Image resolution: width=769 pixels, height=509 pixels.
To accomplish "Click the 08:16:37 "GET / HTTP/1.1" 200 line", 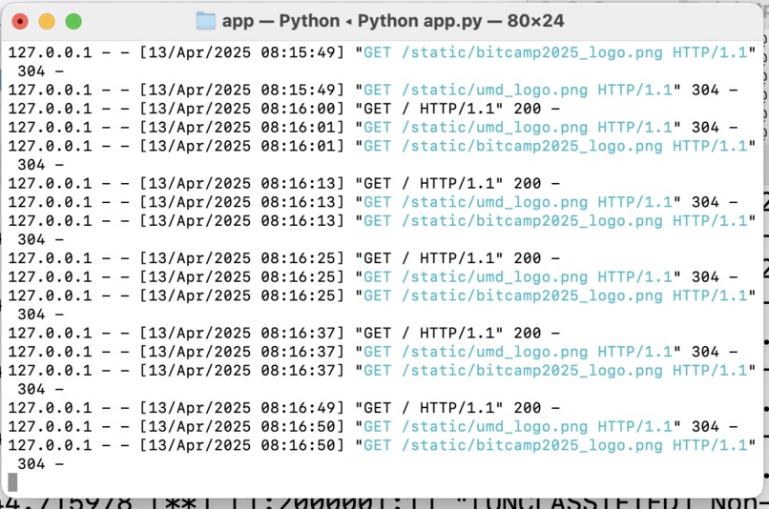I will [x=284, y=333].
